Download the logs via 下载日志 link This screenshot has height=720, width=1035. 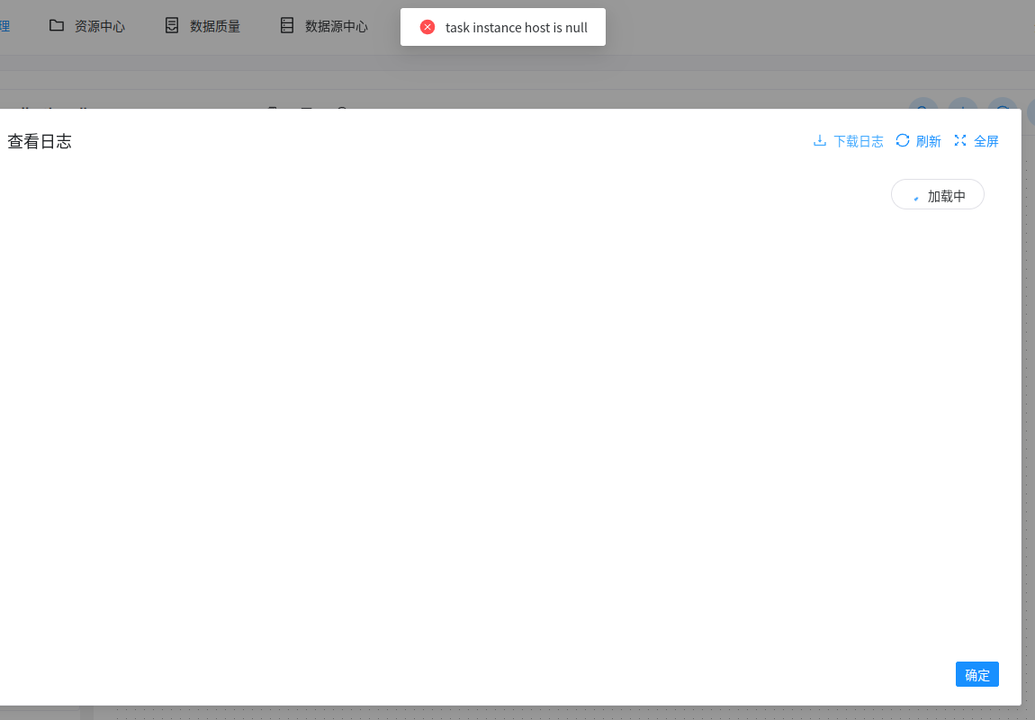[857, 140]
